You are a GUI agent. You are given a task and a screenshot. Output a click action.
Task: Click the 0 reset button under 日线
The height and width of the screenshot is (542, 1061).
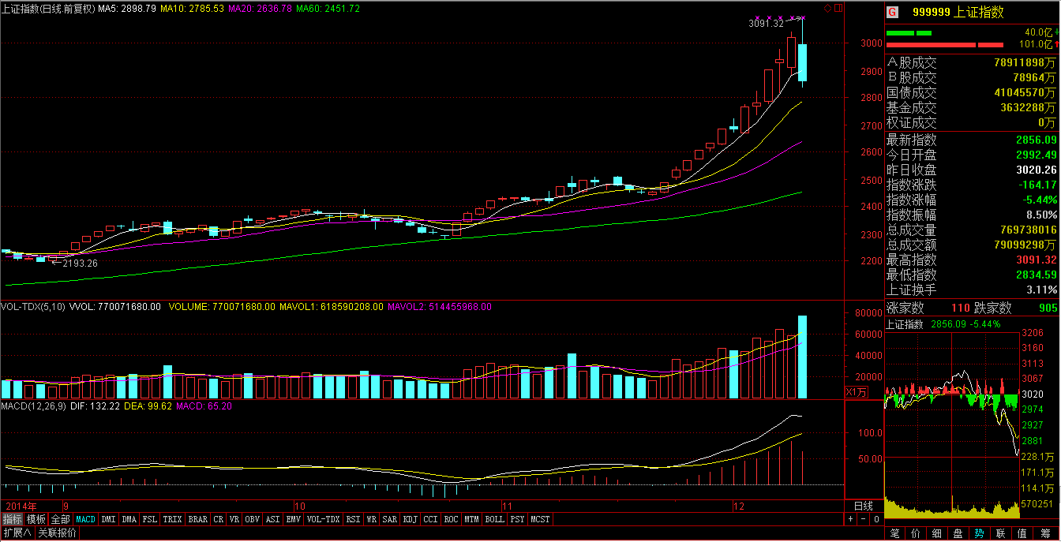click(875, 519)
